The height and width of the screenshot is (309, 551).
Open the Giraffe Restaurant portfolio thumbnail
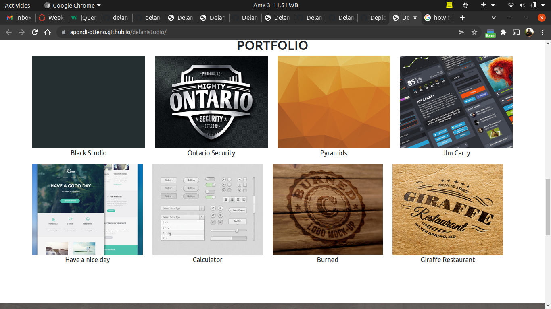tap(447, 209)
